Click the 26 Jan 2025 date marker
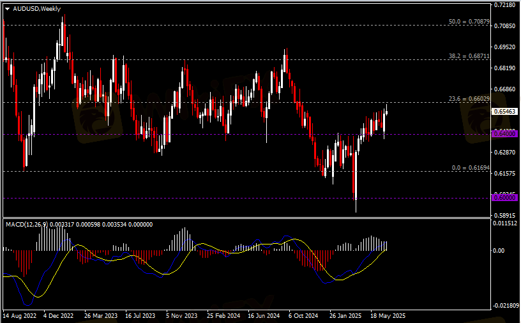 (x=345, y=315)
